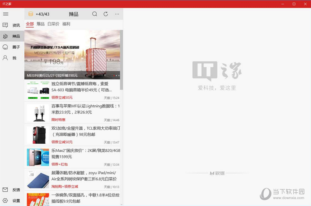Image resolution: width=311 pixels, height=206 pixels.
Task: Maximize the IT之家 window
Action: click(x=294, y=4)
